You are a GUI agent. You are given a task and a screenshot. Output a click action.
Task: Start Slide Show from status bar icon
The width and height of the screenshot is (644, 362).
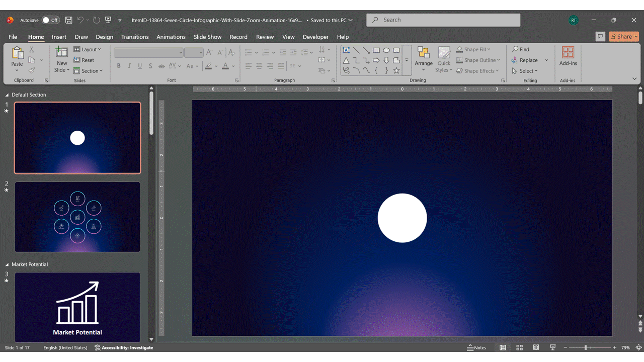(x=553, y=347)
